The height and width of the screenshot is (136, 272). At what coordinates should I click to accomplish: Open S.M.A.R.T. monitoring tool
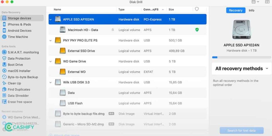[23, 52]
